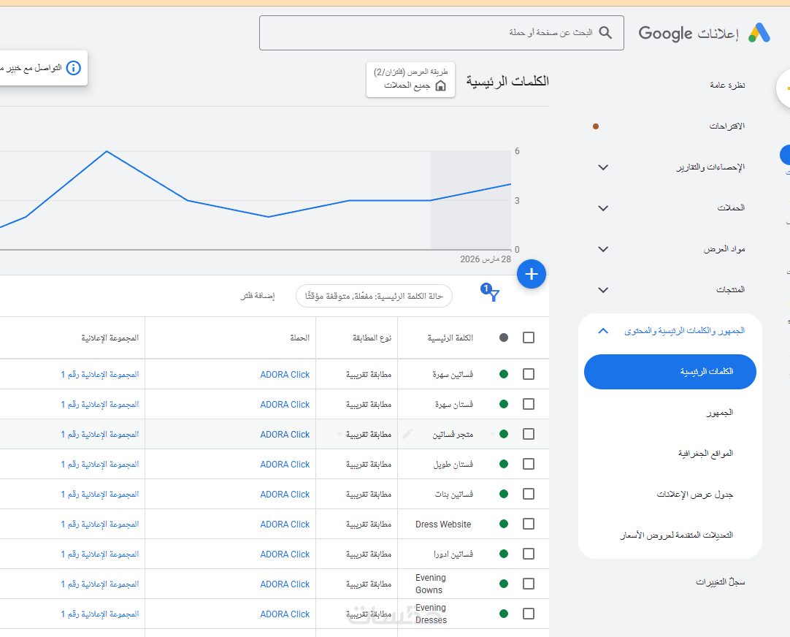
Task: Open ADORA Click campaign link in first row
Action: click(x=285, y=375)
